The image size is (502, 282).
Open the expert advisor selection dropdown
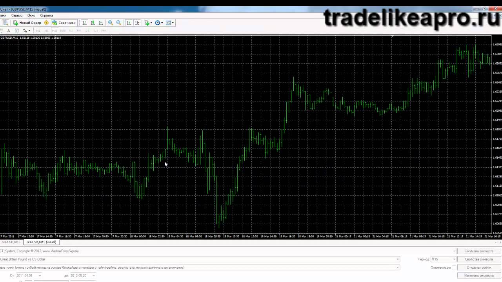coord(455,251)
